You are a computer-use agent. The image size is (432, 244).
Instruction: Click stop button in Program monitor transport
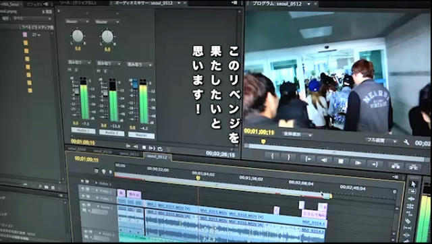tap(341, 161)
